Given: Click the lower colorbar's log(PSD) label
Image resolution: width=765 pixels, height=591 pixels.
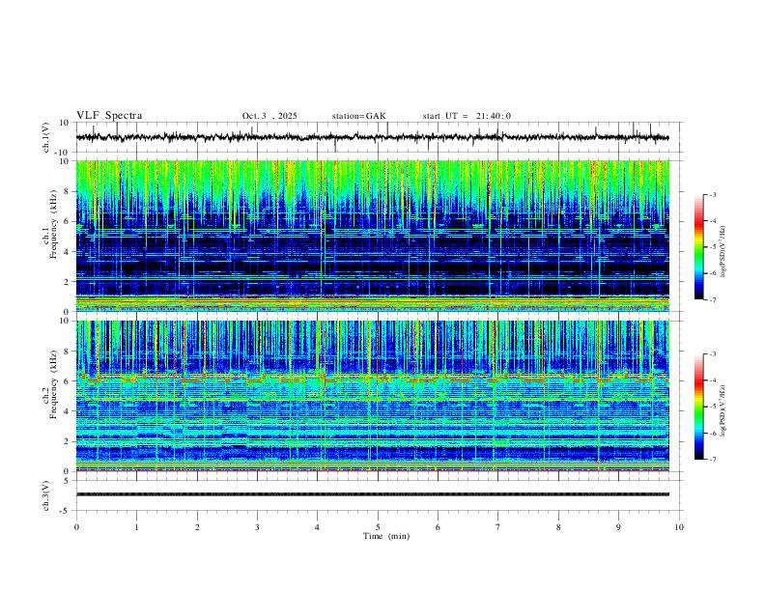Looking at the screenshot, I should point(722,410).
